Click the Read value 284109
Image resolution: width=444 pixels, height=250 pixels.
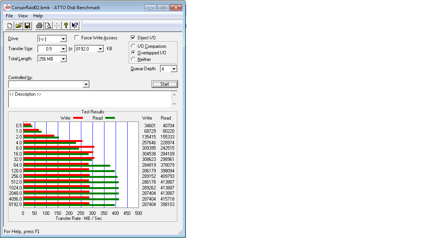click(x=167, y=154)
